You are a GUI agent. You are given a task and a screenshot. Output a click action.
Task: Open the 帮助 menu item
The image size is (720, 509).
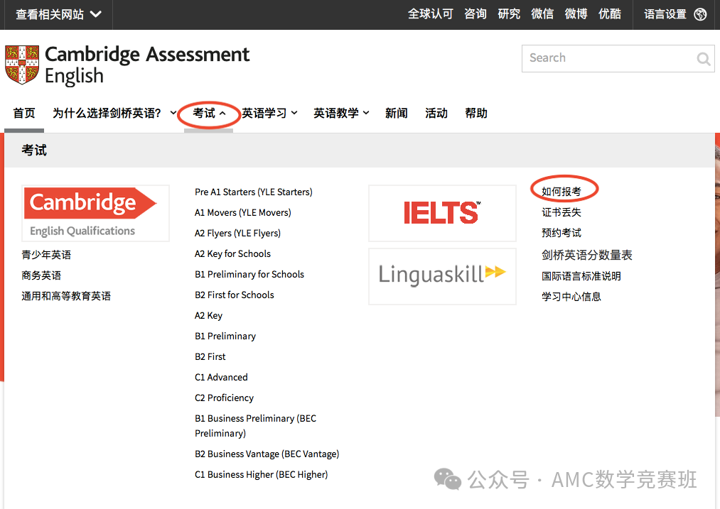click(476, 114)
